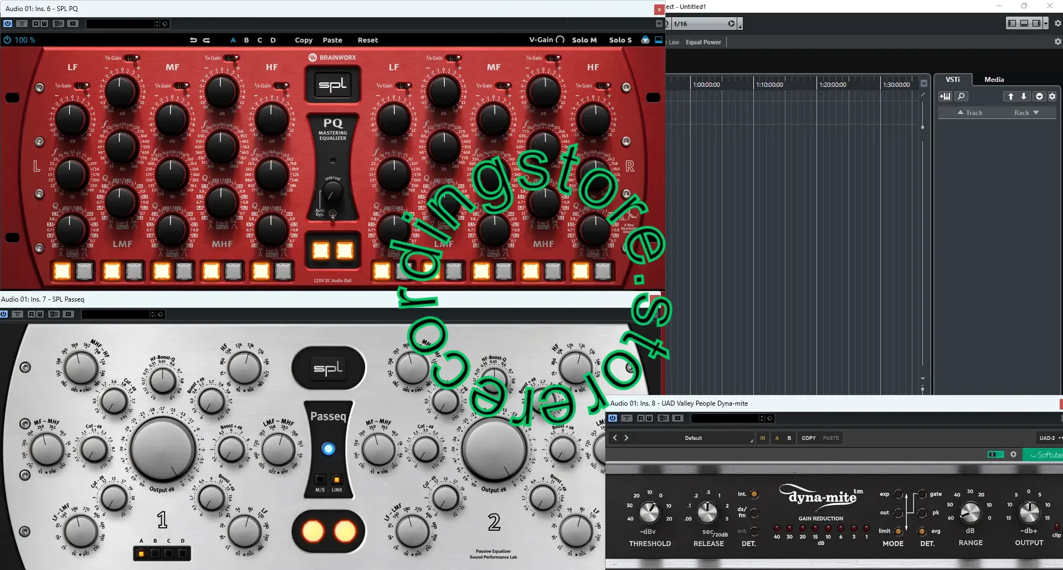Select Passeq settings slot A

tap(141, 553)
